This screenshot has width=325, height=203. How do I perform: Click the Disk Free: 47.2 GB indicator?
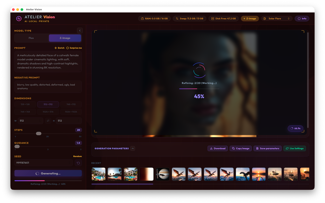[224, 19]
